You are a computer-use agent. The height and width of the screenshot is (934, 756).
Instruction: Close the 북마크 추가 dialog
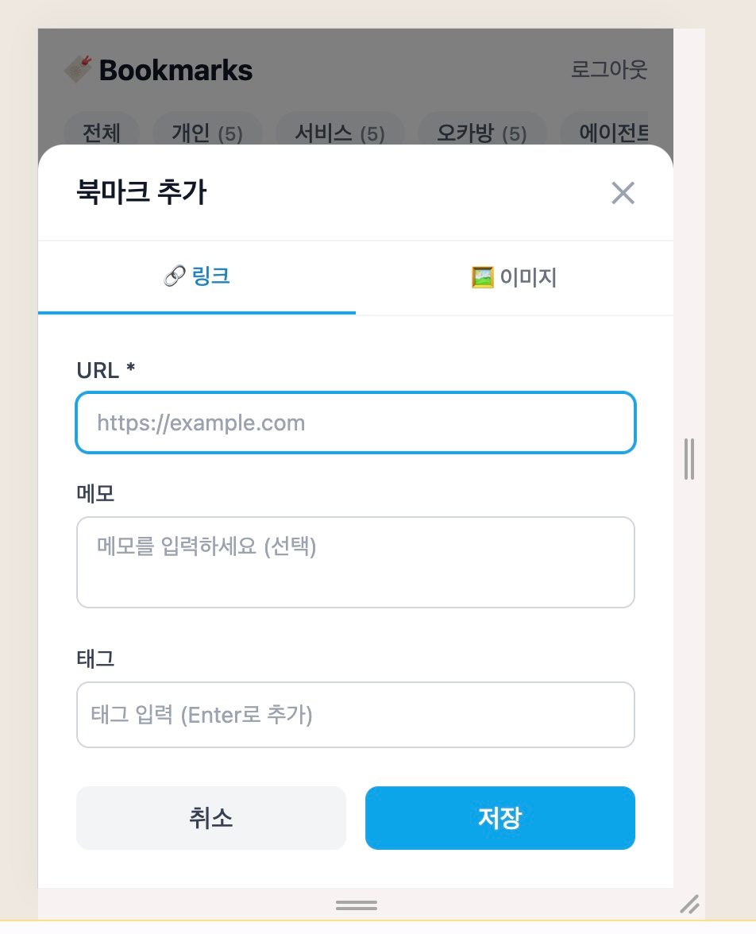point(623,193)
